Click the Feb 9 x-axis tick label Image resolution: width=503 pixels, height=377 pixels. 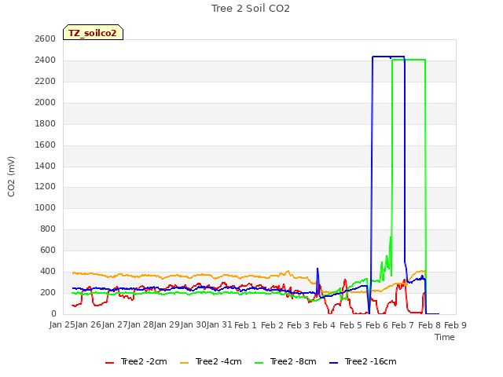pyautogui.click(x=455, y=325)
